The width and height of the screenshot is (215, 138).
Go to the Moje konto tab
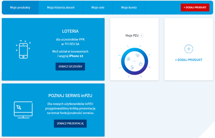(129, 7)
